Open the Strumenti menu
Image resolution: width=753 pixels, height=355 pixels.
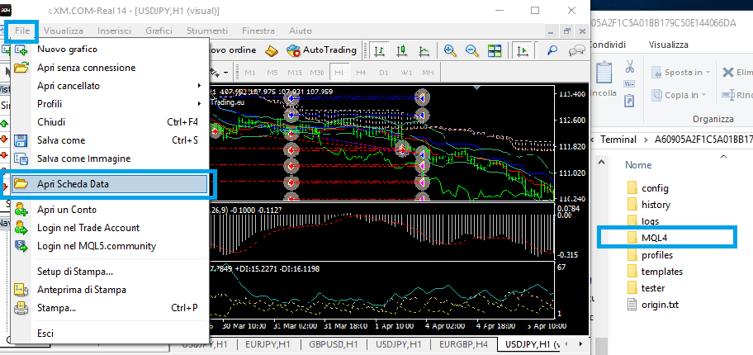pyautogui.click(x=207, y=31)
